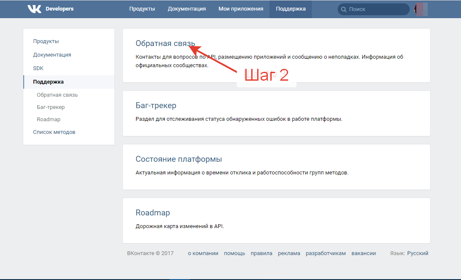Select Поддержка in the left sidebar
Image resolution: width=461 pixels, height=280 pixels.
(69, 82)
